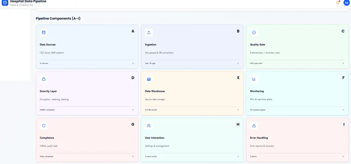Viewport: 351px width, 164px height.
Task: Open the User Interaction card title
Action: click(x=155, y=138)
